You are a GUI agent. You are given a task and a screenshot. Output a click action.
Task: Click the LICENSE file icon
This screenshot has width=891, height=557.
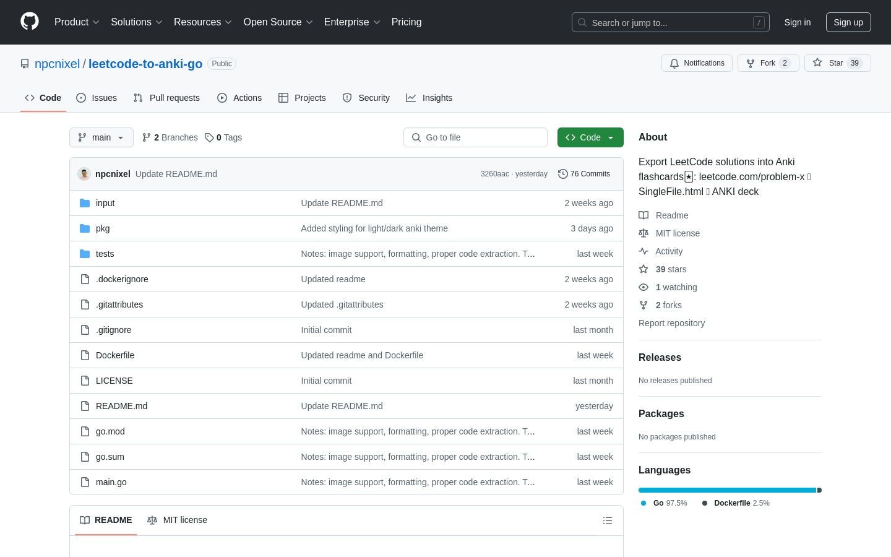pyautogui.click(x=85, y=381)
